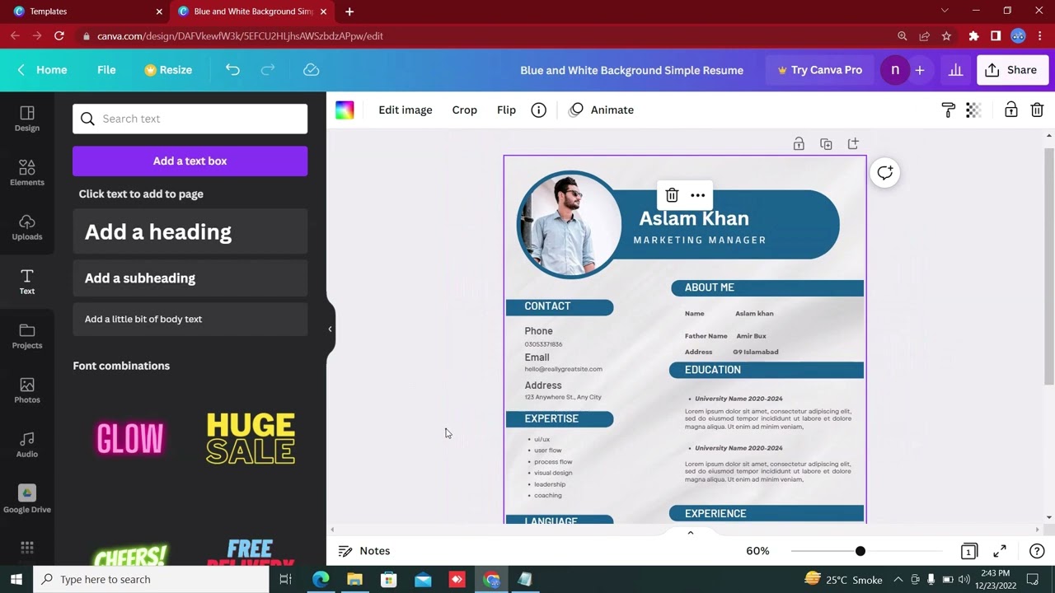This screenshot has height=593, width=1055.
Task: Open the Design panel in sidebar
Action: [x=26, y=119]
